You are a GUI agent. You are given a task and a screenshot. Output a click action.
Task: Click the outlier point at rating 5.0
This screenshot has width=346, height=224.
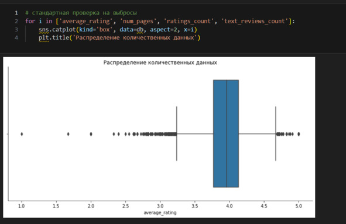coord(299,134)
